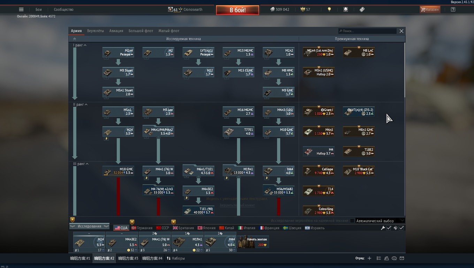Expand the M4A1/M4/M4A2 vehicle group
Image resolution: width=474 pixels, height=268 pixels.
(158, 131)
